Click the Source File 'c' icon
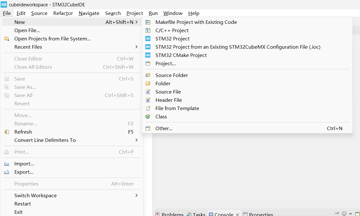 click(148, 92)
